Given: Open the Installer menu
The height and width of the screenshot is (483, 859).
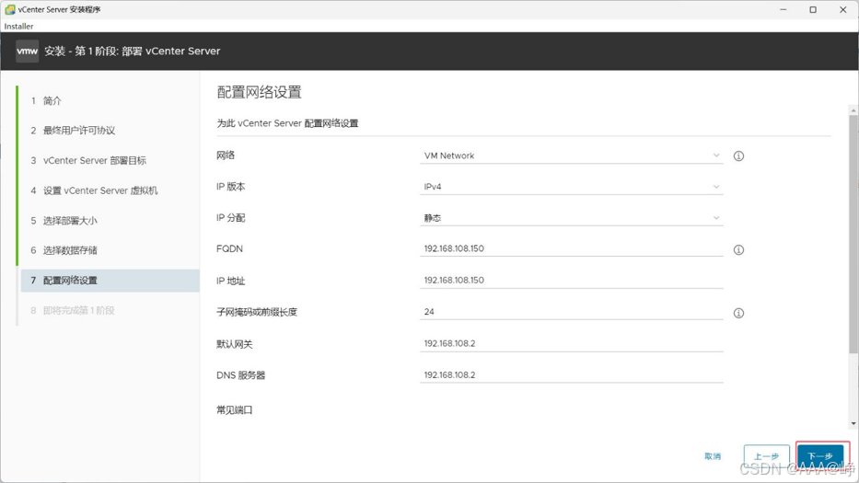Looking at the screenshot, I should 18,27.
